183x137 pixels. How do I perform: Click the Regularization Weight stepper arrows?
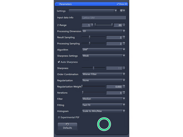124,87
